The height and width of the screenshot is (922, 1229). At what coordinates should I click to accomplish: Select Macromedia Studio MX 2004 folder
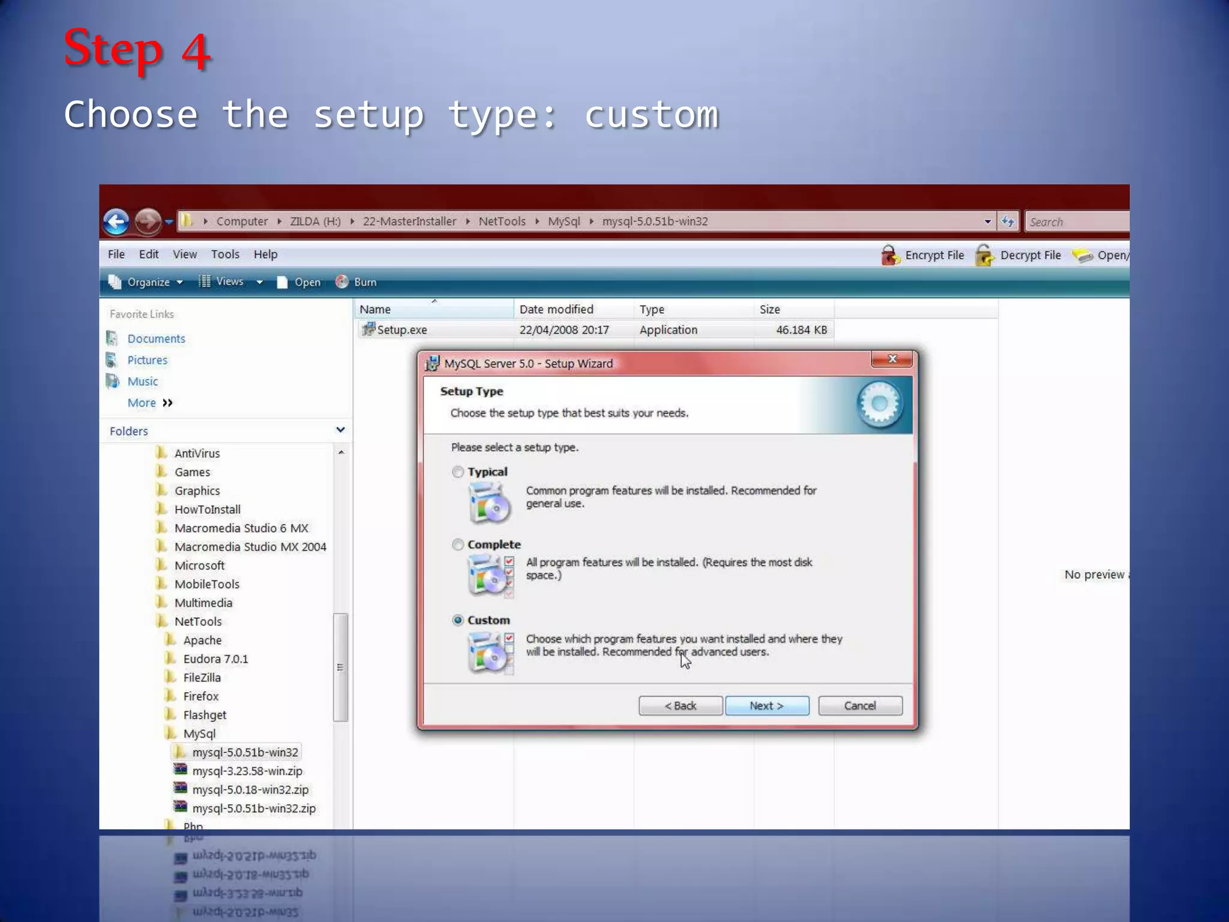250,547
